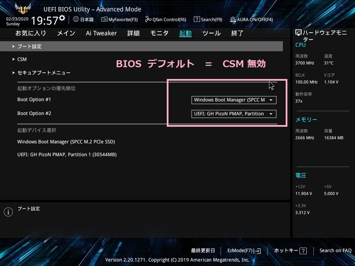355x266 pixels.
Task: Open the ツール tab
Action: (x=211, y=33)
